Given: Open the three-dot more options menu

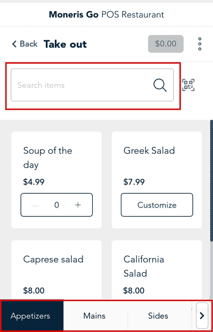Looking at the screenshot, I should [x=200, y=44].
